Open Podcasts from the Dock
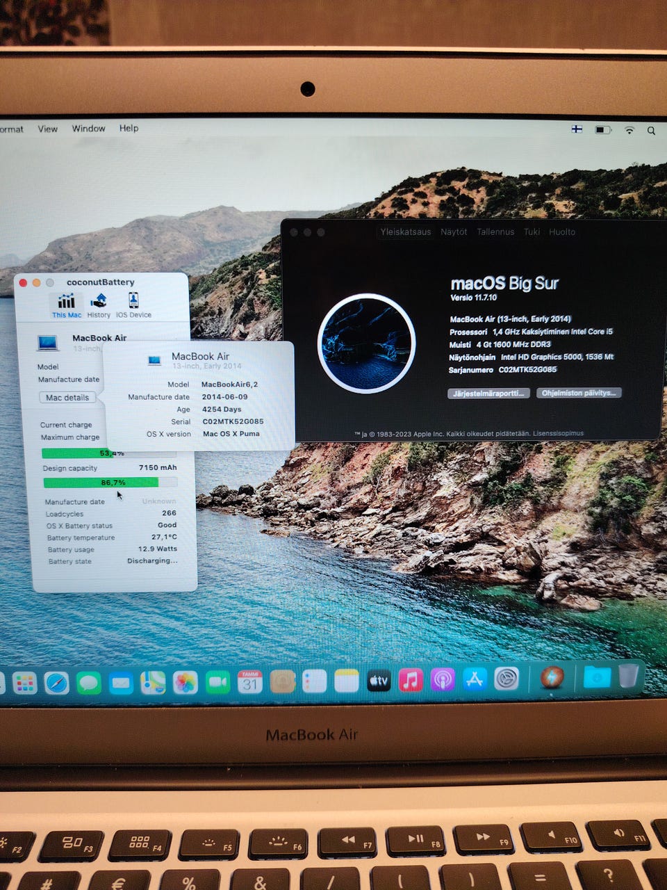 (x=443, y=679)
